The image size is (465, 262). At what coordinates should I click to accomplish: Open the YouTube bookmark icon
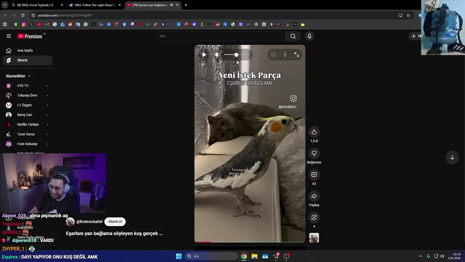tap(39, 24)
